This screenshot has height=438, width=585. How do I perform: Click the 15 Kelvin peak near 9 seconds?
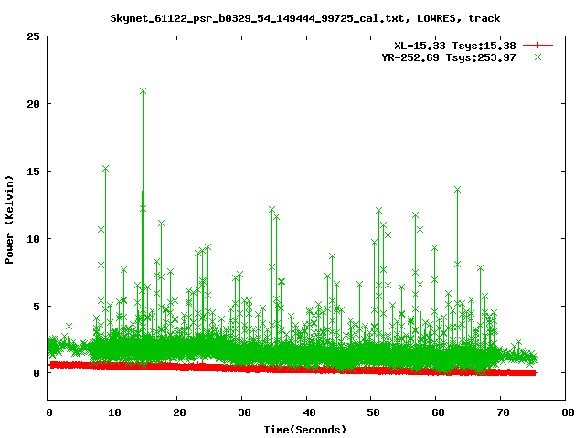(105, 169)
